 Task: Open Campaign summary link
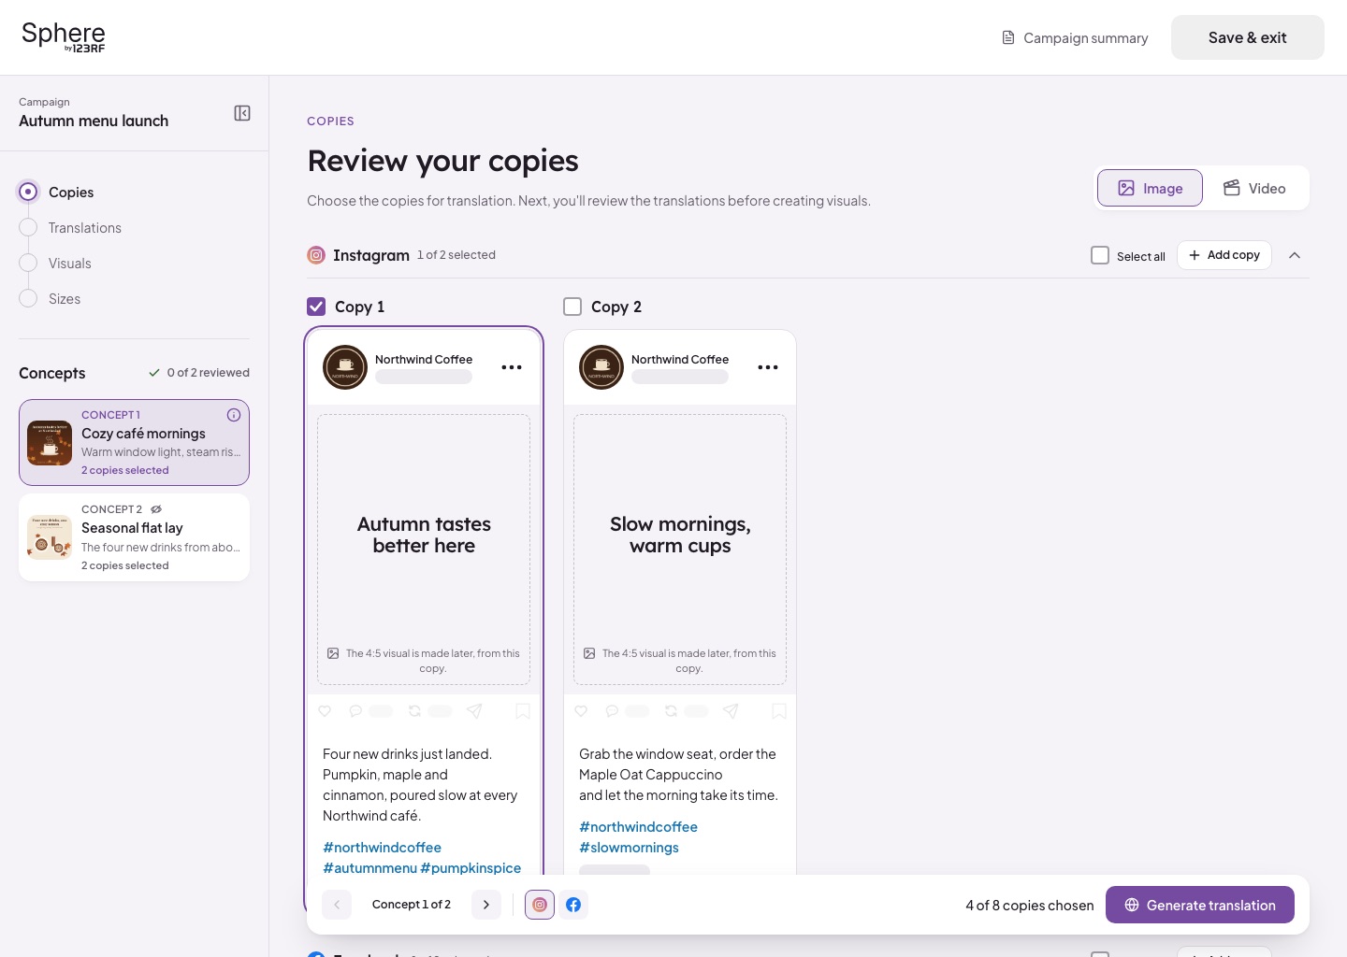(1075, 37)
